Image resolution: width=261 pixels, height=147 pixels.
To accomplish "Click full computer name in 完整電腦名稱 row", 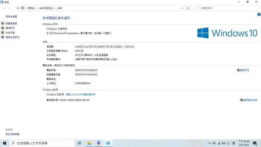I will coord(86,74).
